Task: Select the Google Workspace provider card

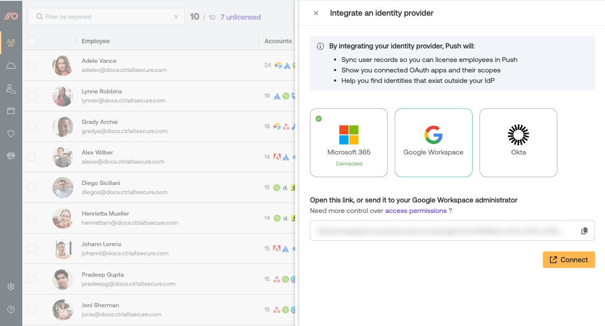Action: coord(434,143)
